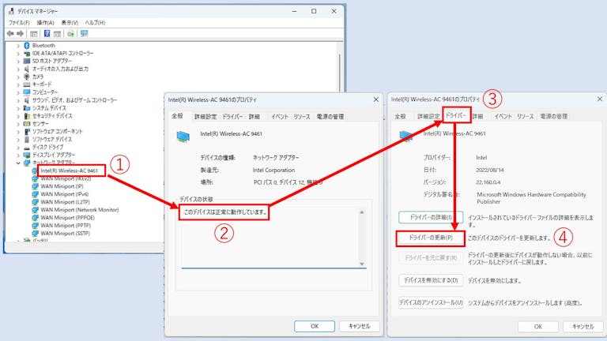Click the blue Help question-mark toolbar icon
The image size is (607, 341).
(x=47, y=34)
